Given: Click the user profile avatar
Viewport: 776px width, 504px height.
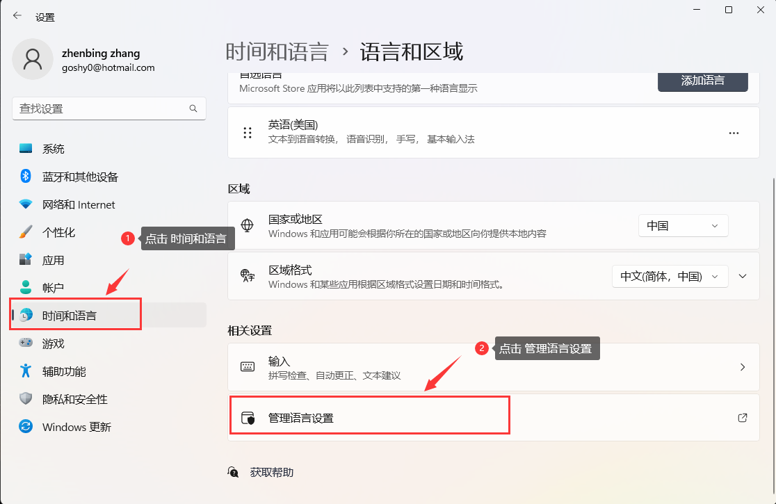Looking at the screenshot, I should (x=33, y=59).
